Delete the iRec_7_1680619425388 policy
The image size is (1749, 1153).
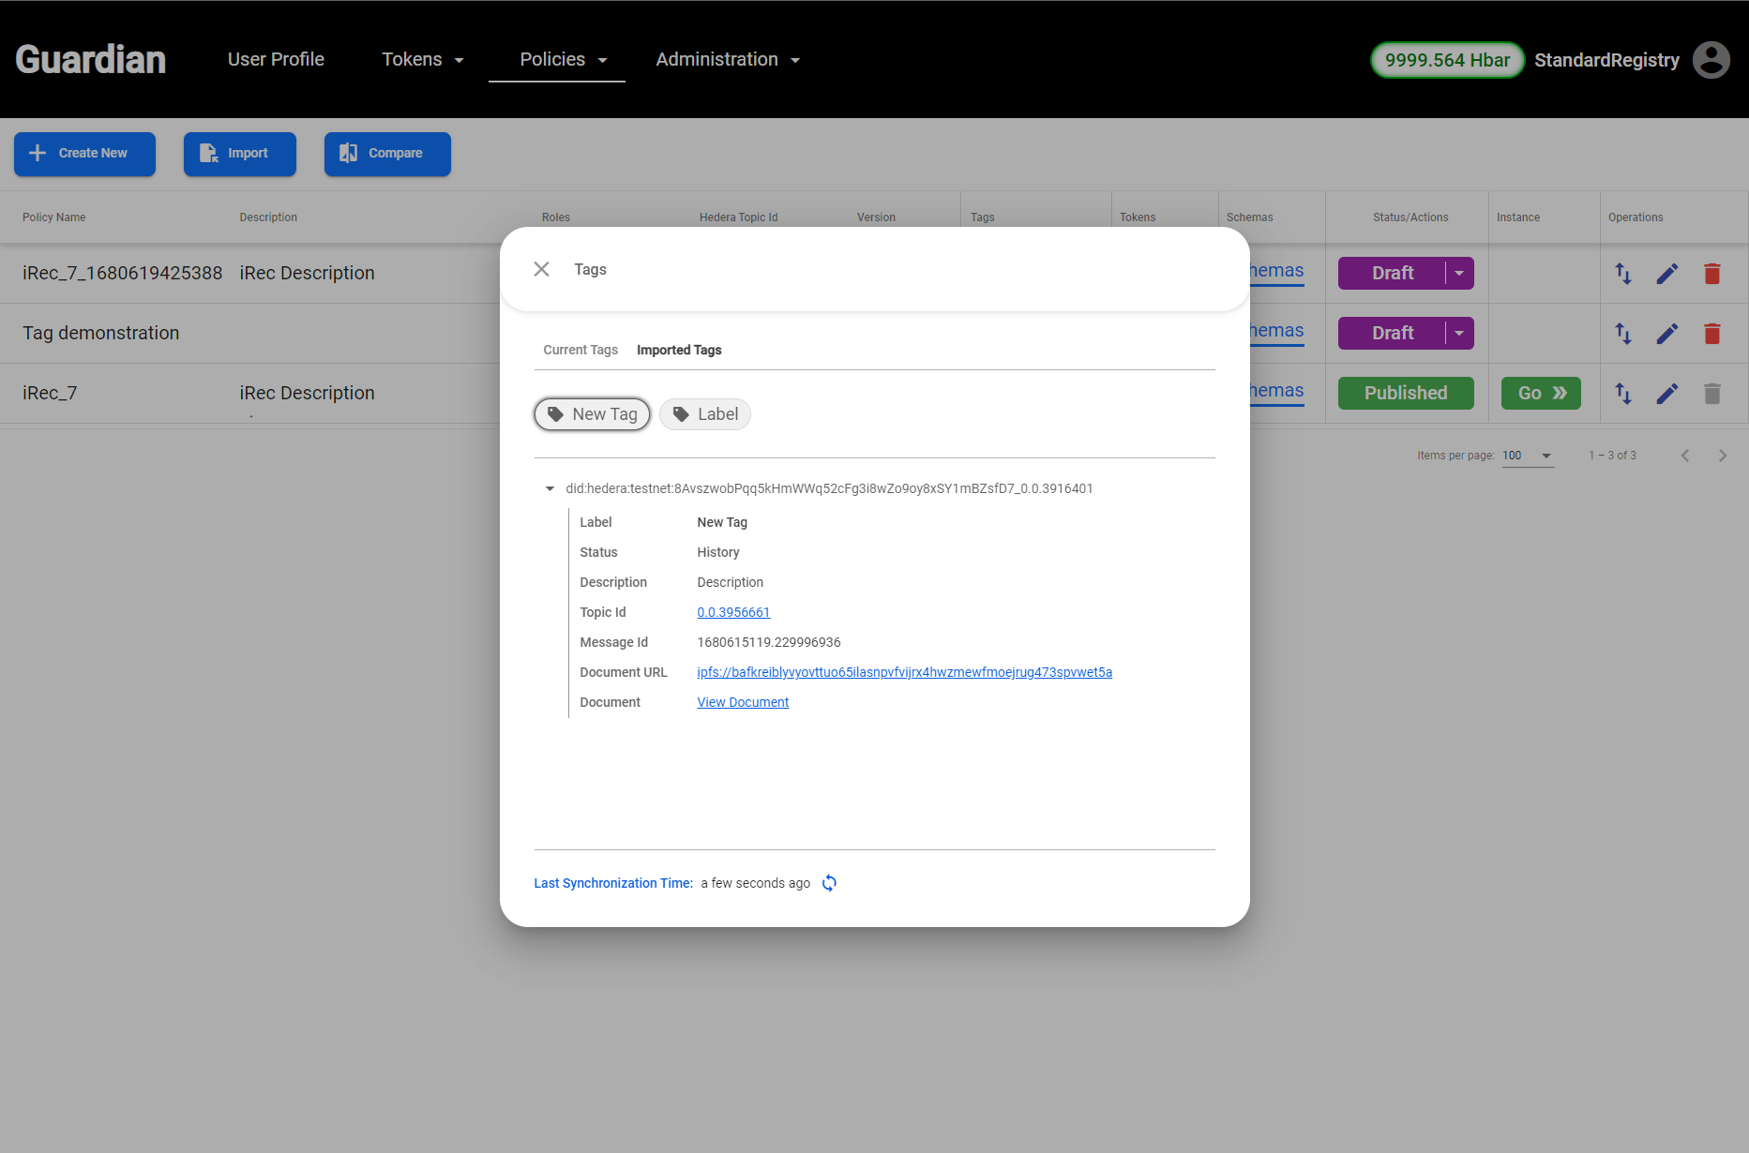pos(1711,274)
